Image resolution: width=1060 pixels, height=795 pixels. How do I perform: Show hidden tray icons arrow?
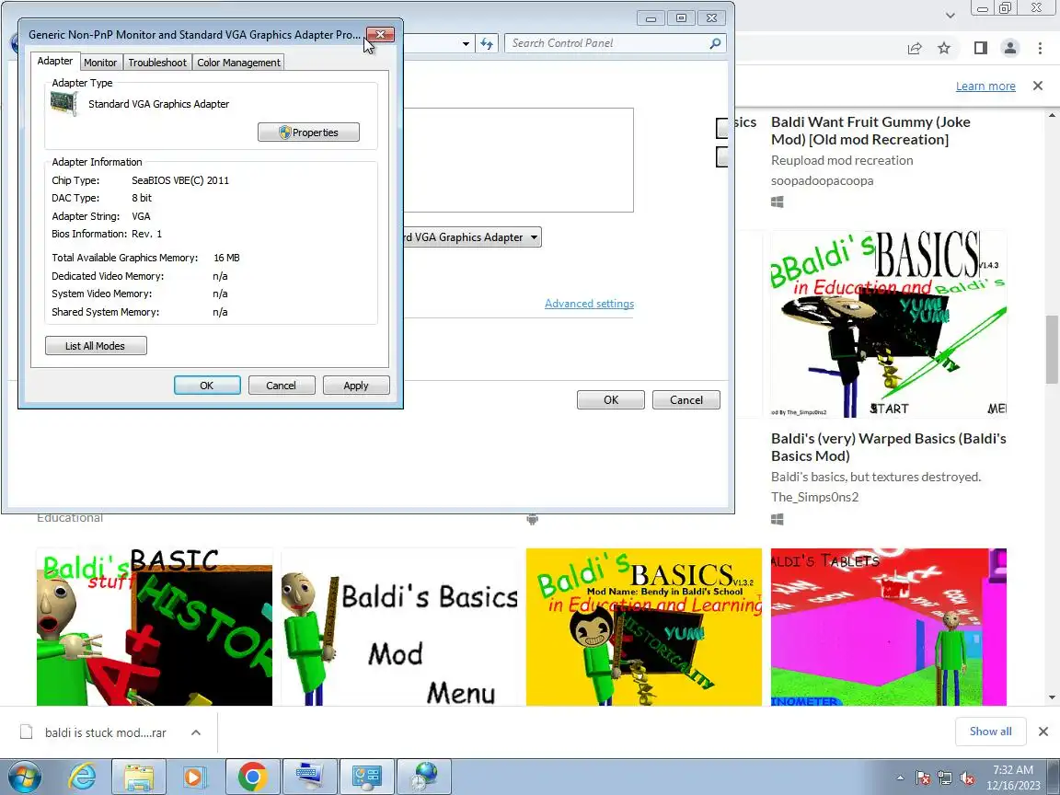(x=900, y=778)
